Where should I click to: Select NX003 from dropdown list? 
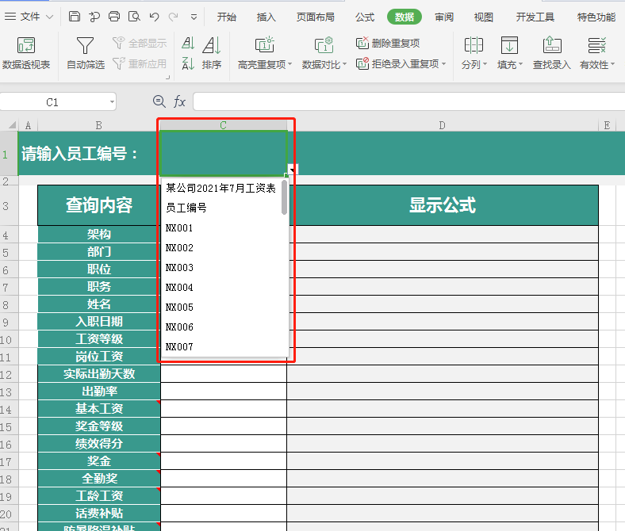tap(220, 268)
